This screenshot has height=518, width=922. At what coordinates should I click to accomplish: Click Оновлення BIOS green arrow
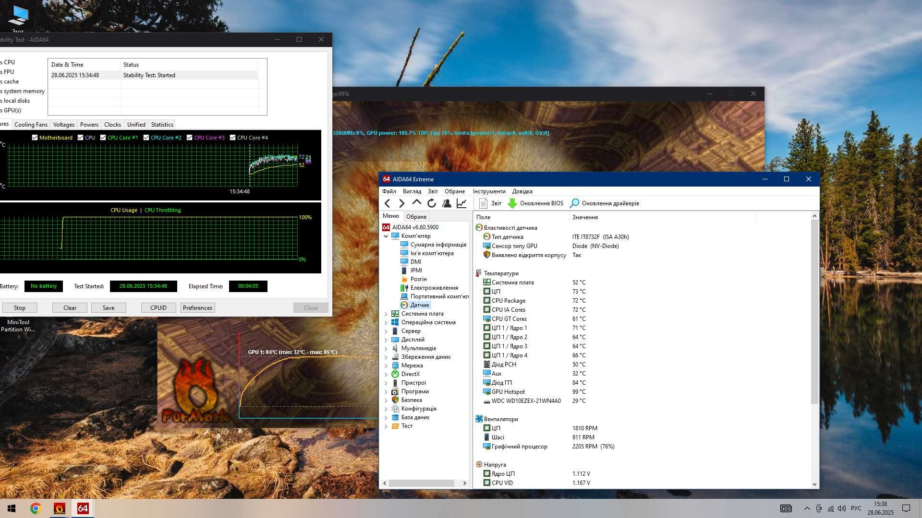(x=512, y=203)
